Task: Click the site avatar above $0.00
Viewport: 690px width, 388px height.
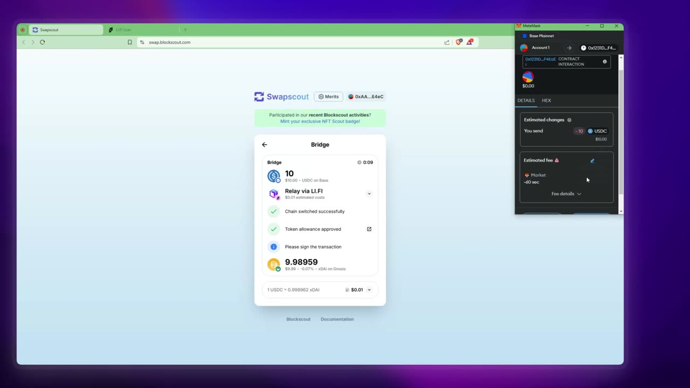Action: pyautogui.click(x=528, y=77)
